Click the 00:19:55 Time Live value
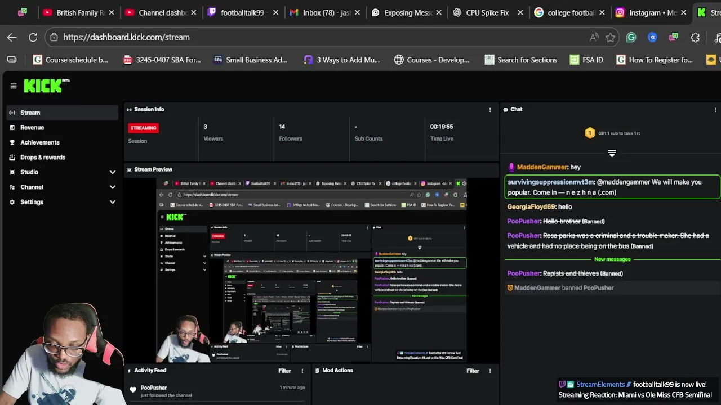This screenshot has width=721, height=405. pyautogui.click(x=442, y=127)
